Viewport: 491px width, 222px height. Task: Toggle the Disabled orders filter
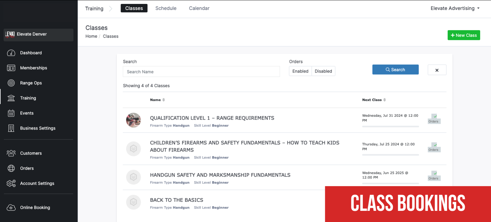click(x=323, y=71)
